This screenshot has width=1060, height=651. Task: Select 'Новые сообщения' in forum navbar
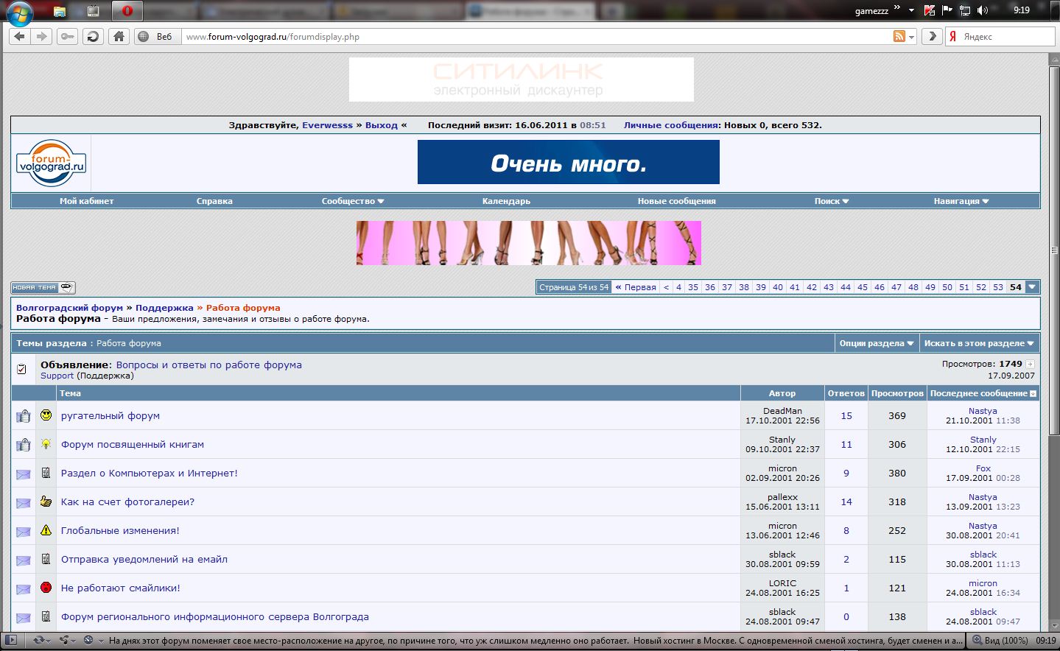click(676, 201)
